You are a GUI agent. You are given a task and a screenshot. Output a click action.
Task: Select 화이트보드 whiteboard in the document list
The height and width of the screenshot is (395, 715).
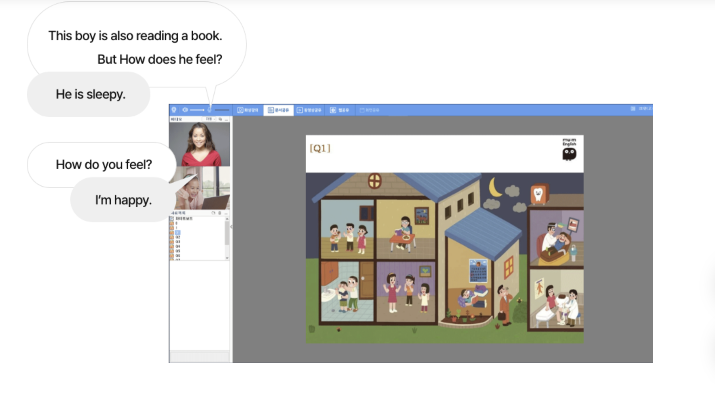click(184, 219)
